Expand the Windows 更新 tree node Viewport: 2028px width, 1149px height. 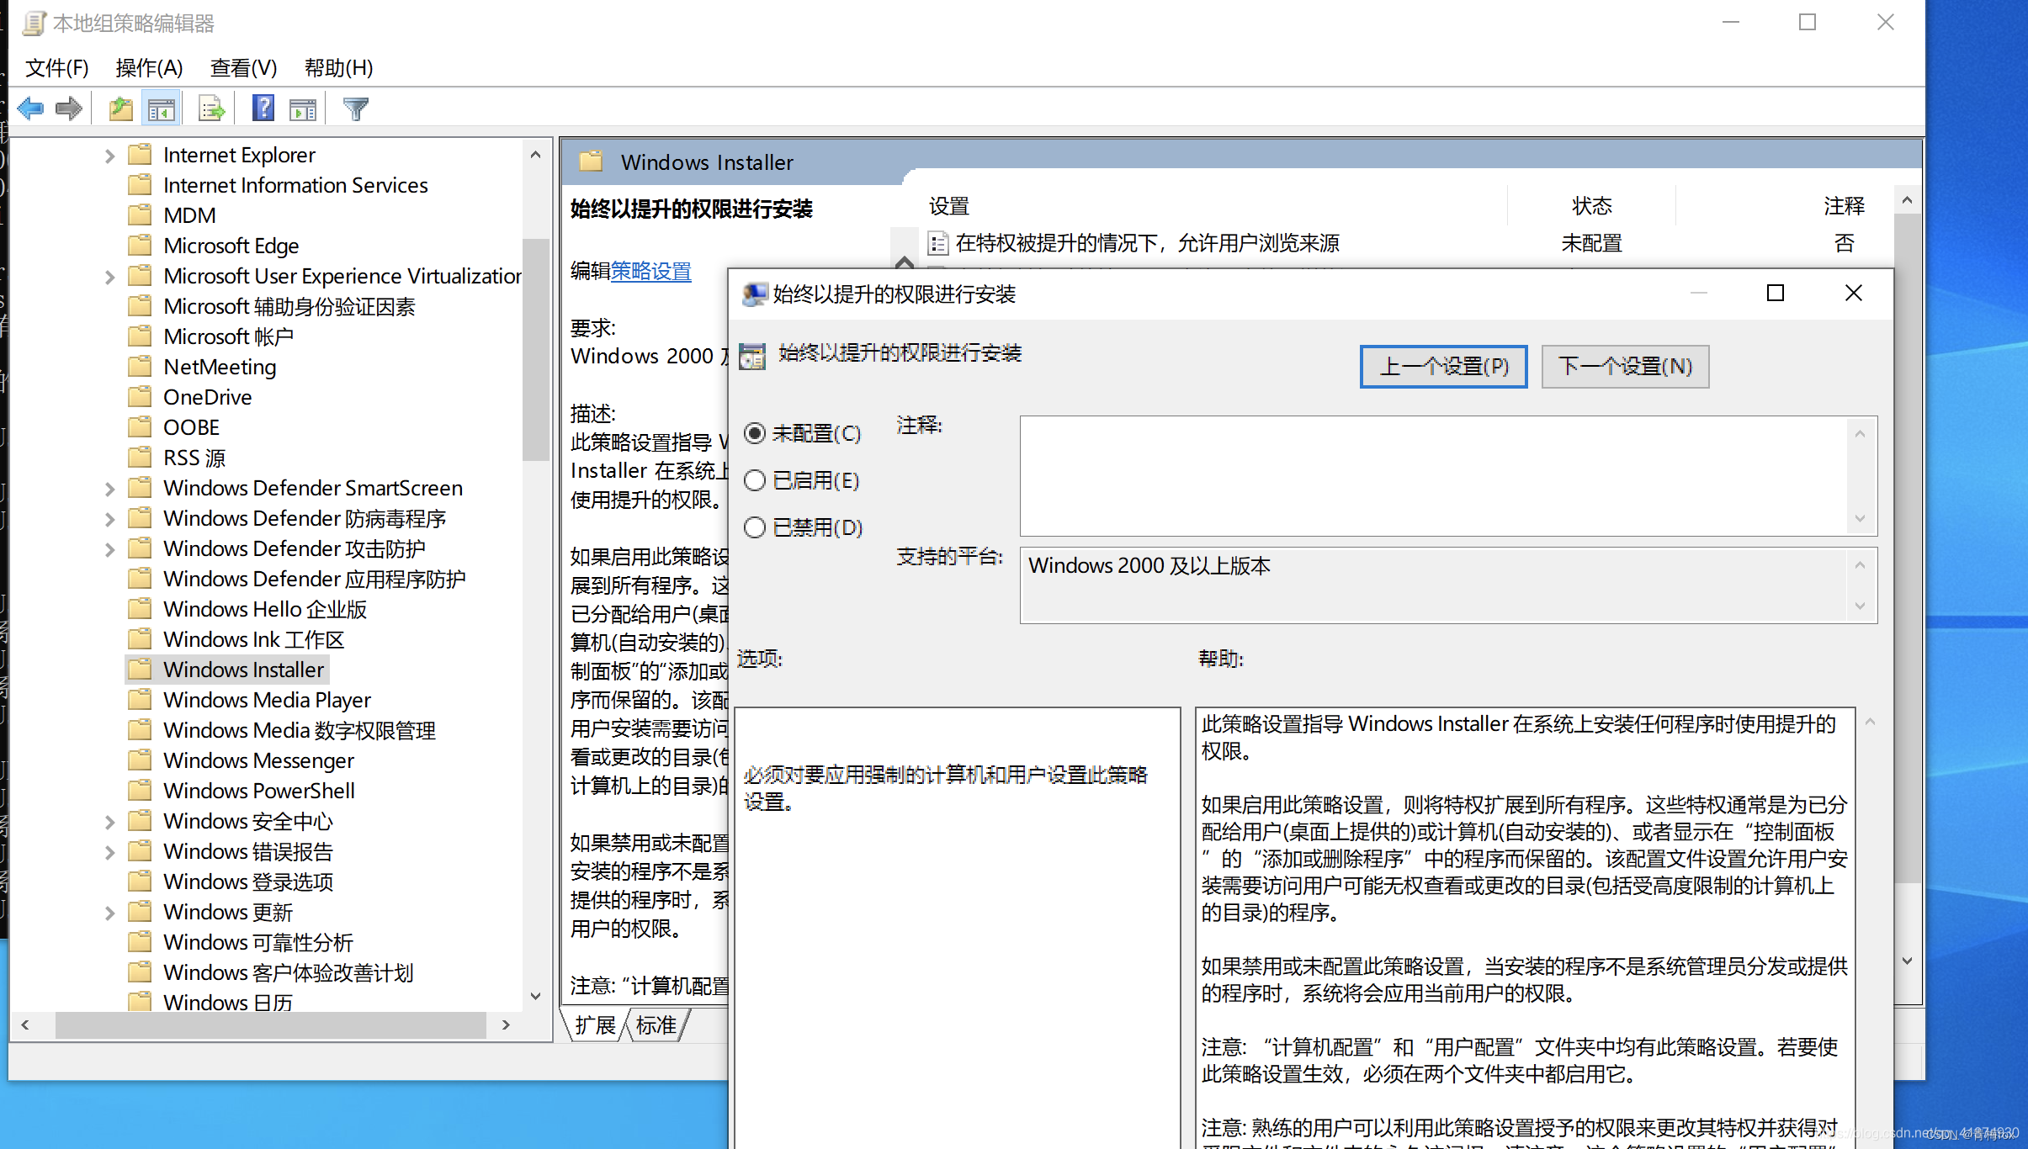coord(109,913)
